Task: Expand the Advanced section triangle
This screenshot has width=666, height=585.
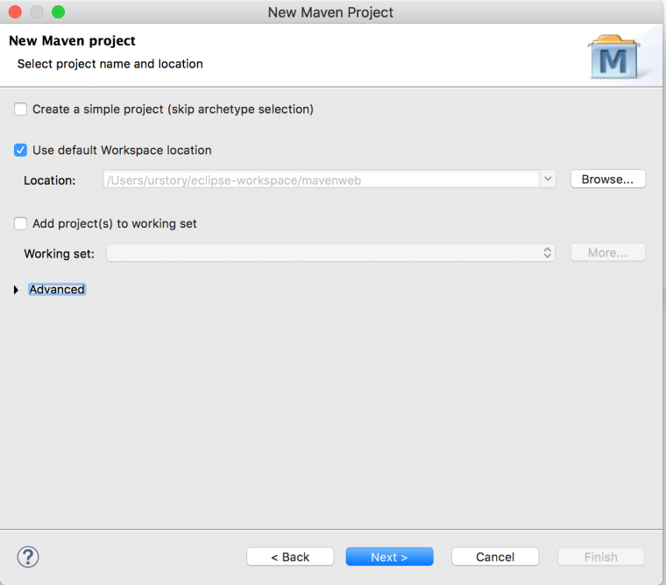Action: point(16,290)
